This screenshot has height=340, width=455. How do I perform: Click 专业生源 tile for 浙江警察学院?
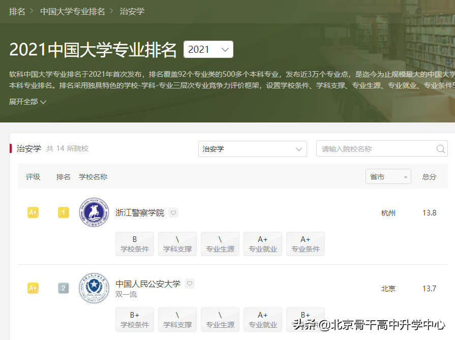pos(220,244)
